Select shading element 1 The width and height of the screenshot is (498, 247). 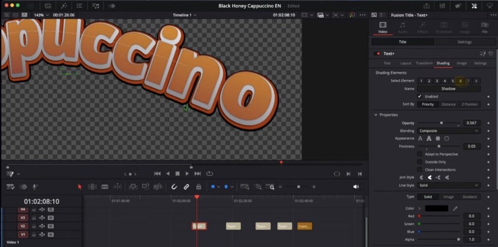pyautogui.click(x=421, y=81)
